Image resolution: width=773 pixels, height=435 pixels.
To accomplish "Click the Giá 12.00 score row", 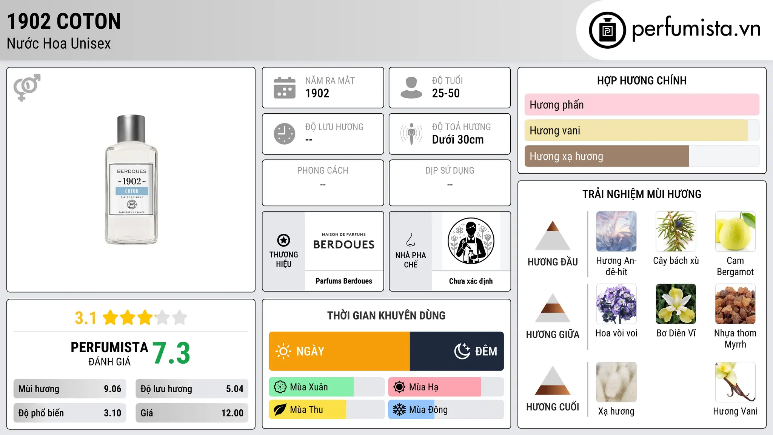I will pyautogui.click(x=192, y=413).
